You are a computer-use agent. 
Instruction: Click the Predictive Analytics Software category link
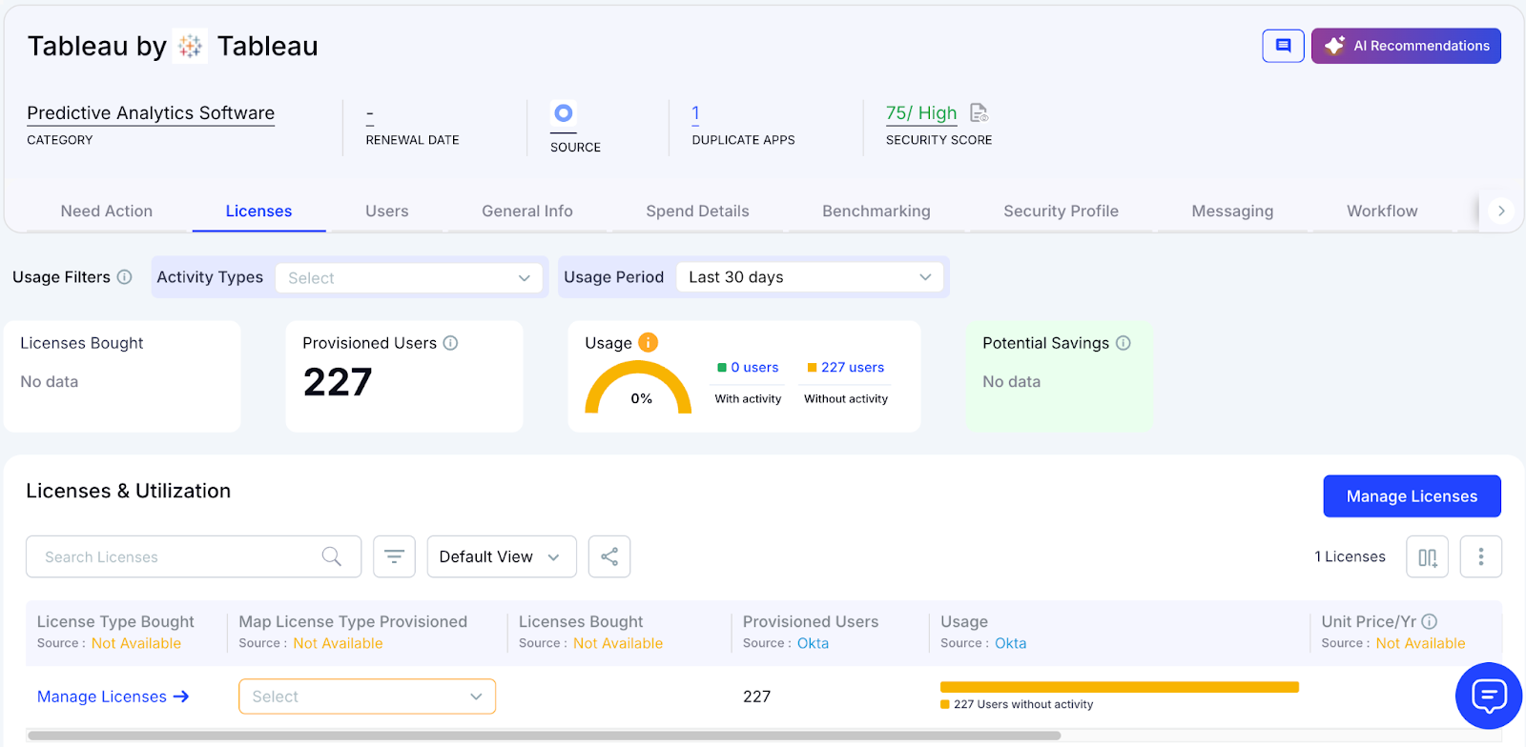pyautogui.click(x=151, y=113)
